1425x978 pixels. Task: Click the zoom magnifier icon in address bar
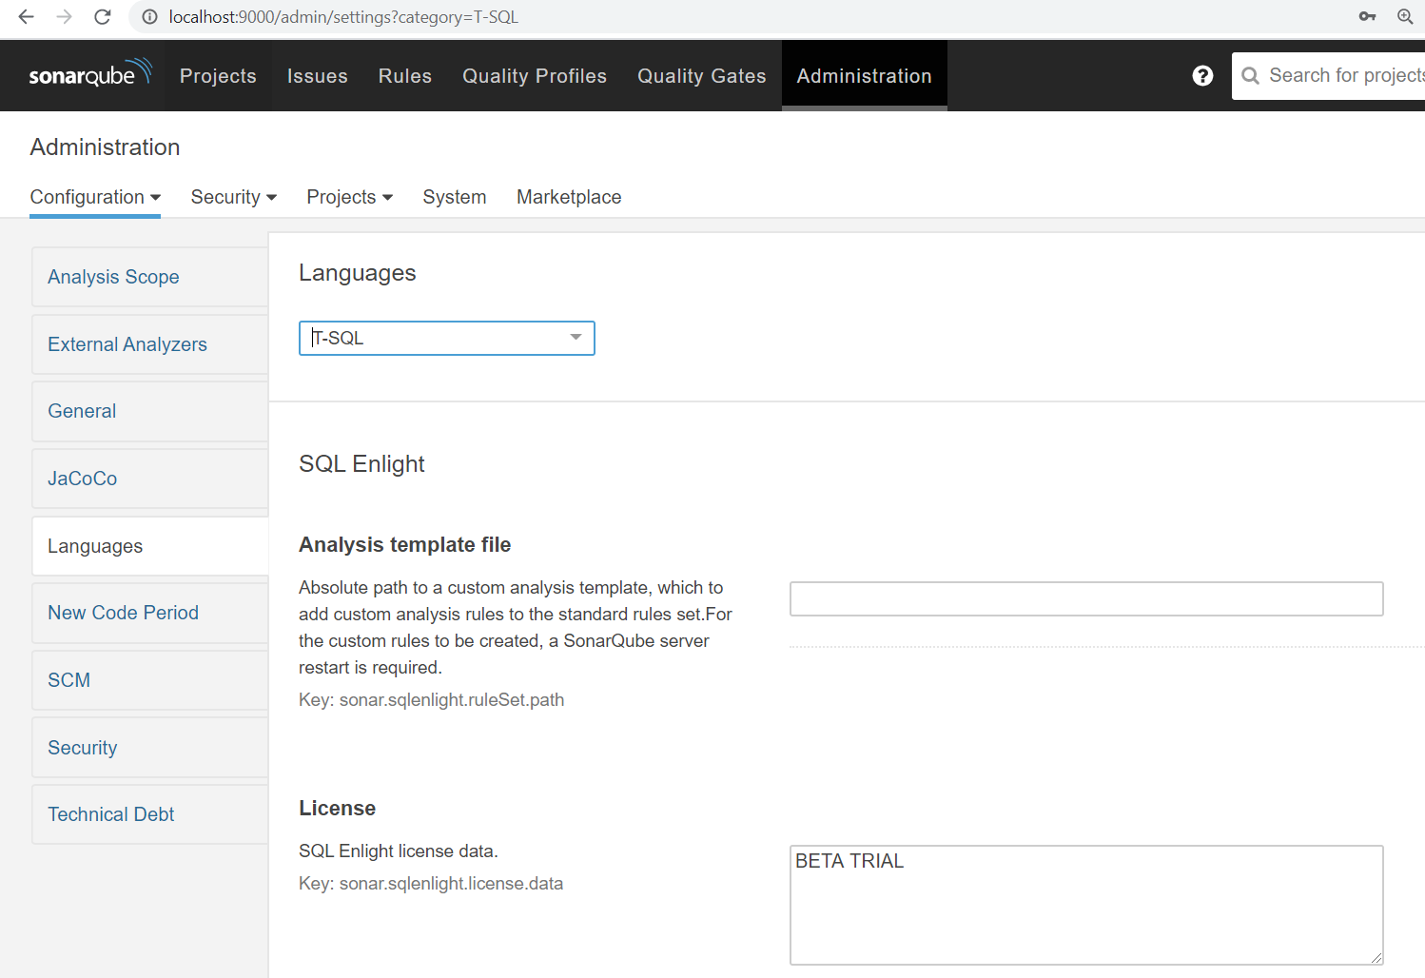click(x=1405, y=16)
